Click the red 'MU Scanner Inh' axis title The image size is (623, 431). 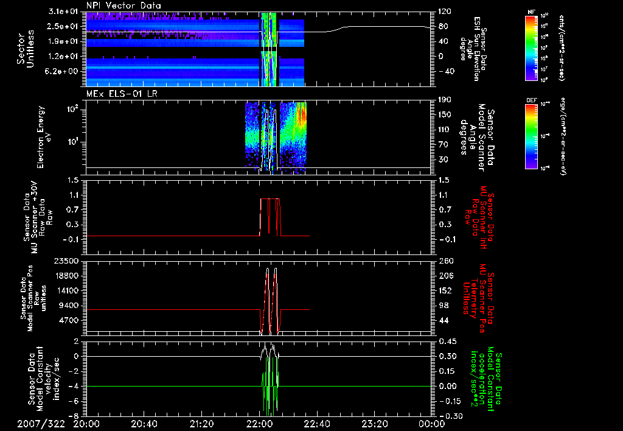tap(482, 217)
